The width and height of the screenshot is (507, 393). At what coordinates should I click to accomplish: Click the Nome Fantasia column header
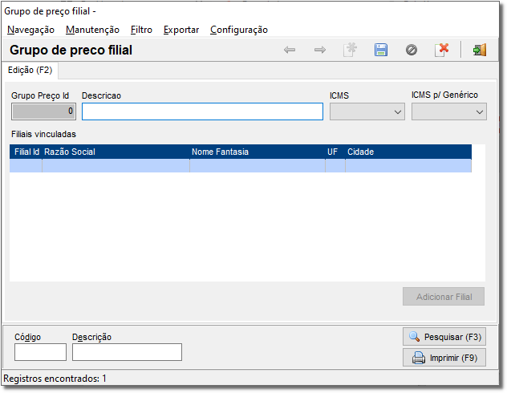[x=258, y=152]
